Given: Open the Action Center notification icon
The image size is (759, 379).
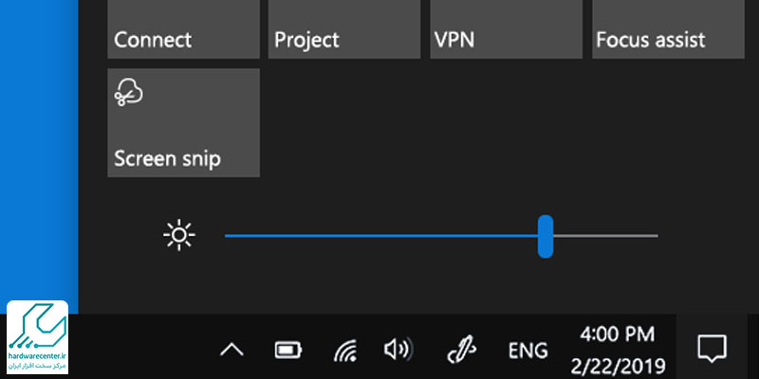Looking at the screenshot, I should pos(713,348).
